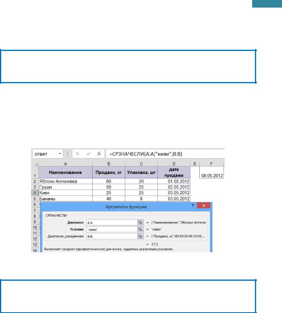Select row 5 header
This screenshot has width=282, height=313.
pyautogui.click(x=35, y=199)
